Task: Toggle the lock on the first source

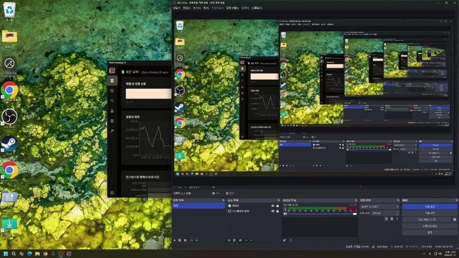Action: click(277, 205)
